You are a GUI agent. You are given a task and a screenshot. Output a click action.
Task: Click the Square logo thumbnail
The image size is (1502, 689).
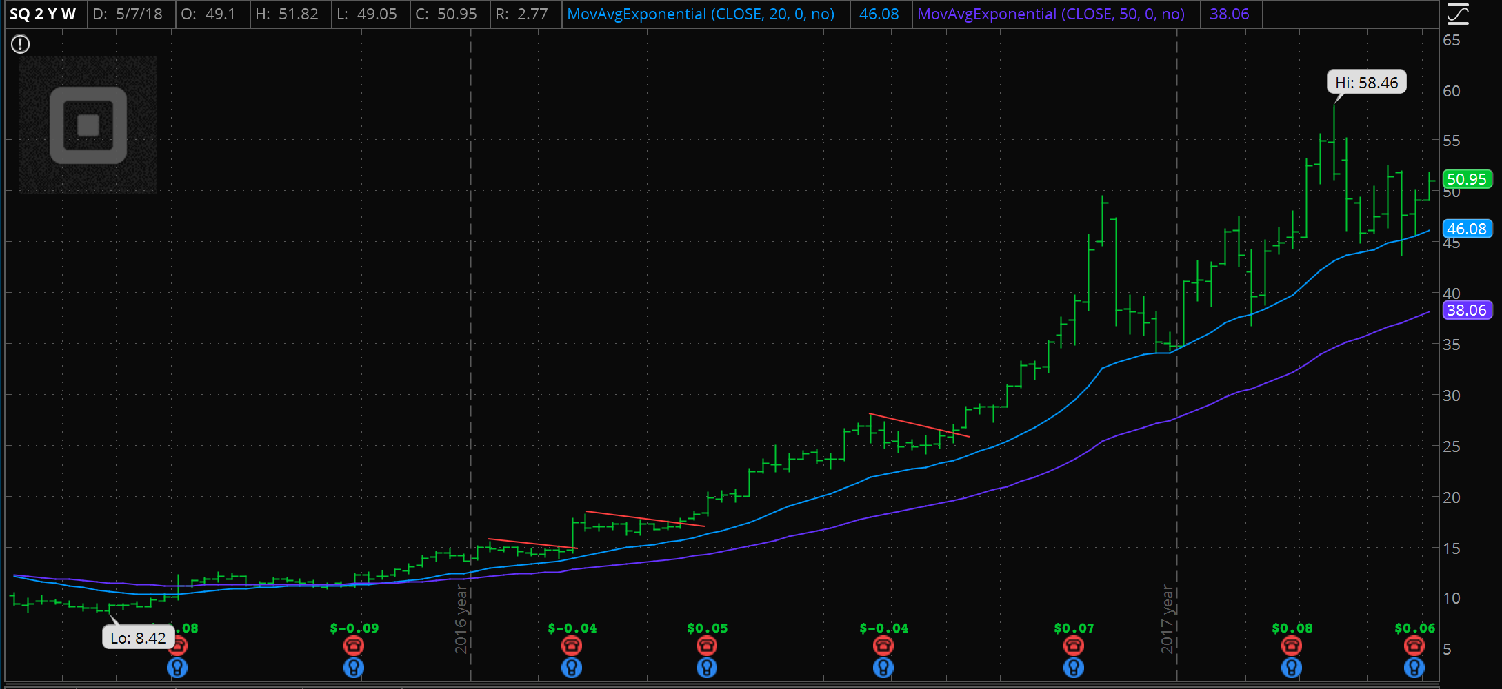coord(88,125)
